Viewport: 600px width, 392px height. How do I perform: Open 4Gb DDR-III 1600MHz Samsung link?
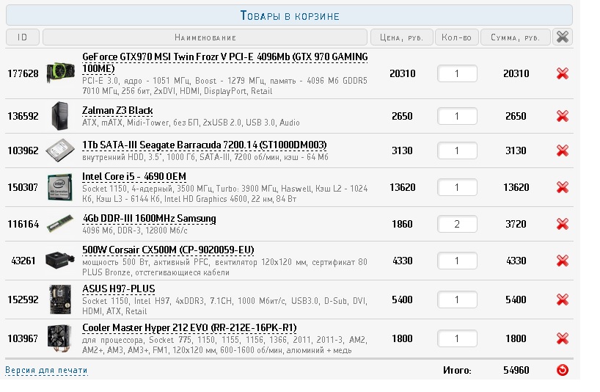tap(149, 218)
